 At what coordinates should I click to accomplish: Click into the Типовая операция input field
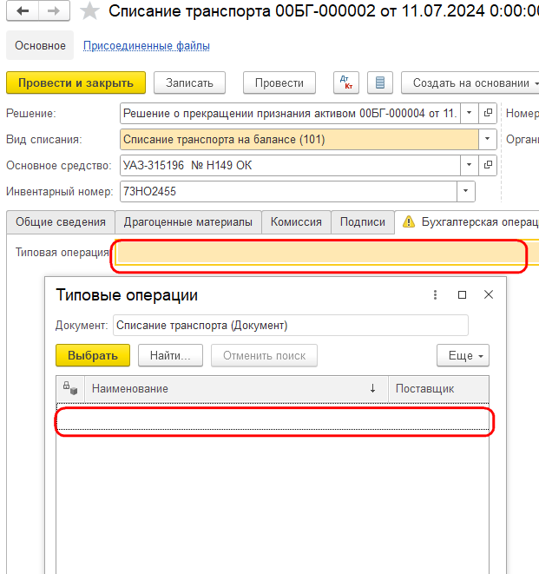tap(327, 253)
